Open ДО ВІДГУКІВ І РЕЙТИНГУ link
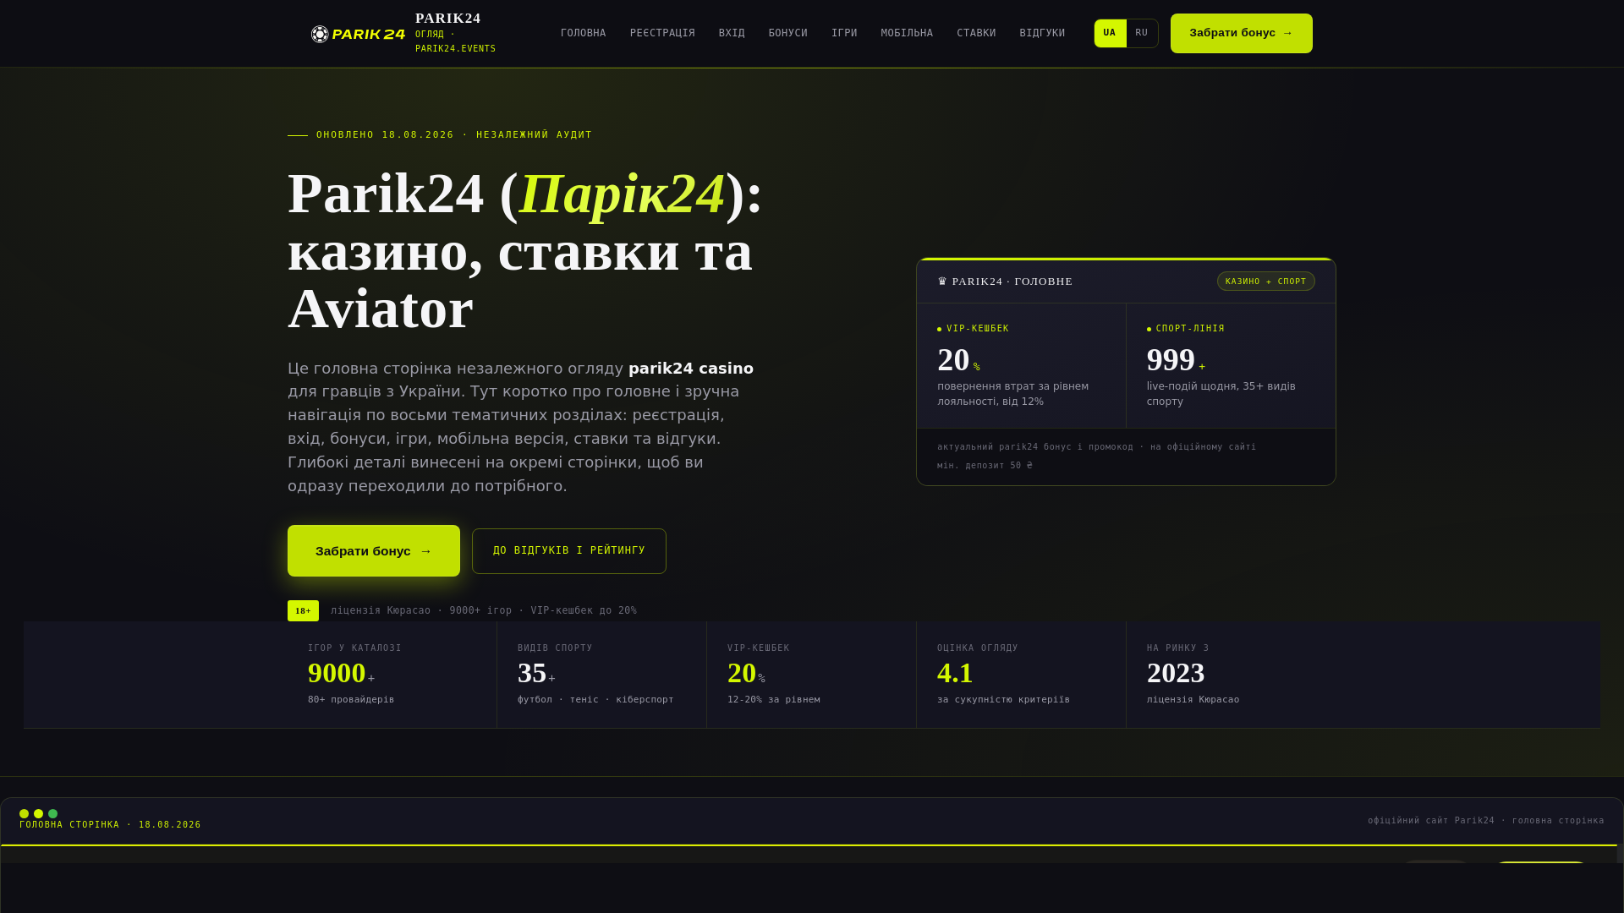This screenshot has height=913, width=1624. tap(568, 550)
